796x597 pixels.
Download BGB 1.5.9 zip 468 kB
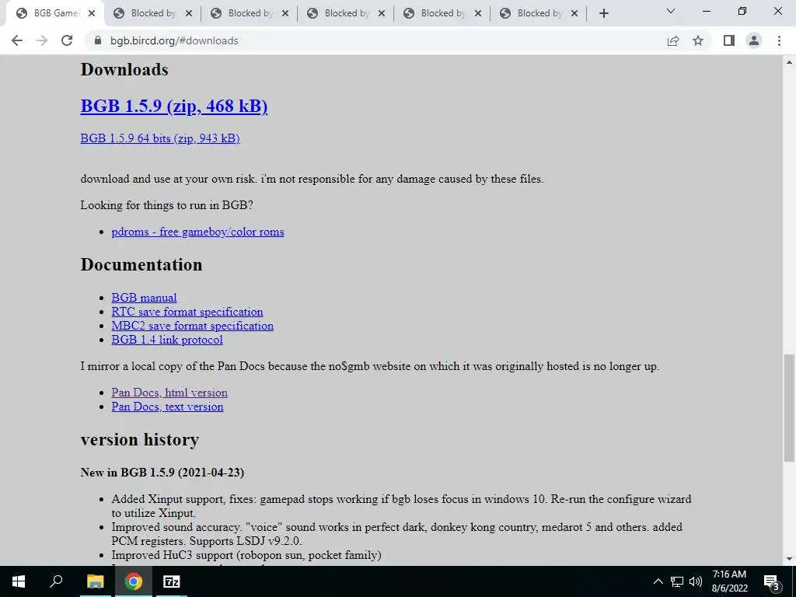(174, 106)
